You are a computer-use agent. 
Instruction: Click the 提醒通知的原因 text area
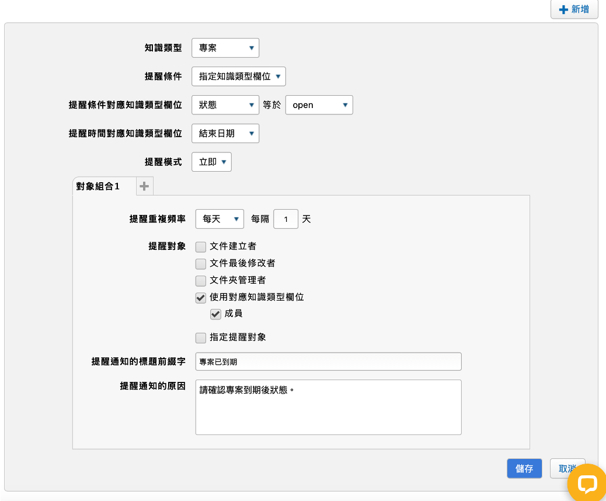click(x=328, y=407)
